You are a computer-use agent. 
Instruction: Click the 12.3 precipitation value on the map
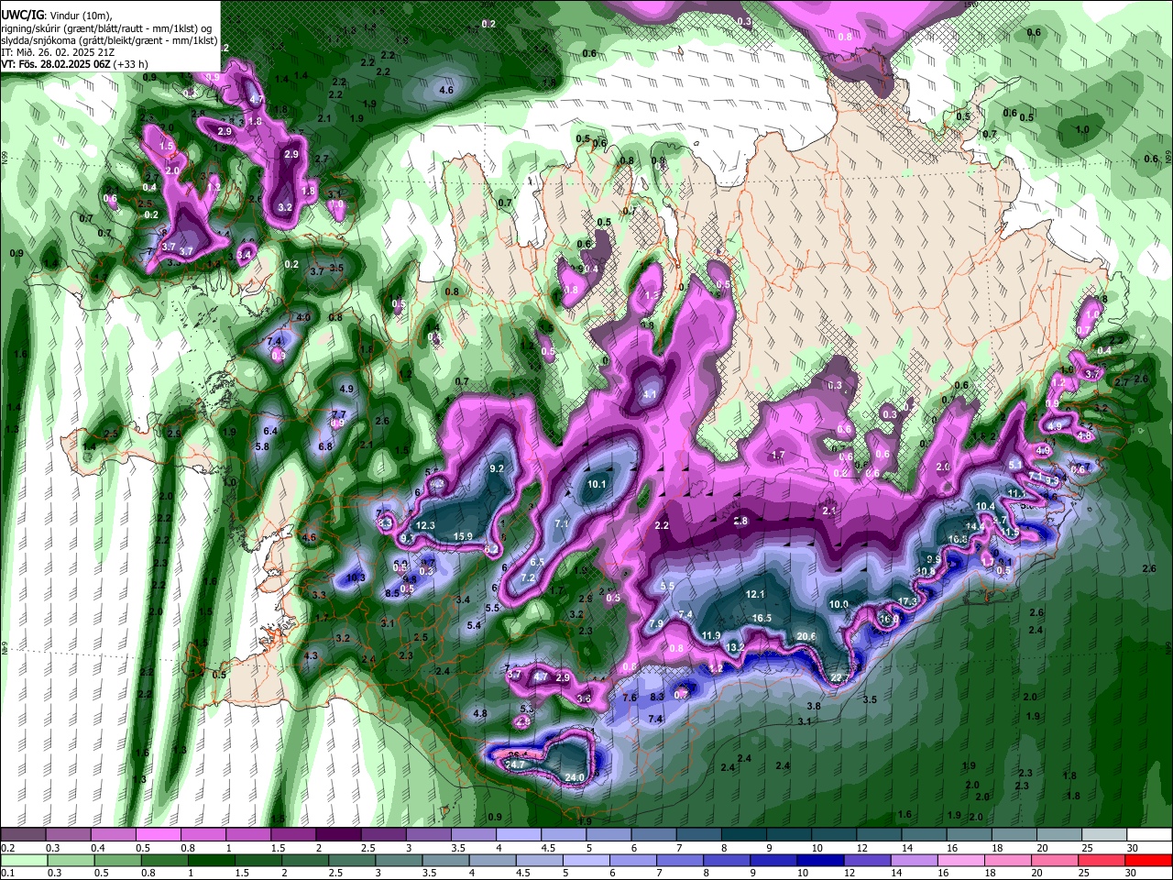[425, 525]
